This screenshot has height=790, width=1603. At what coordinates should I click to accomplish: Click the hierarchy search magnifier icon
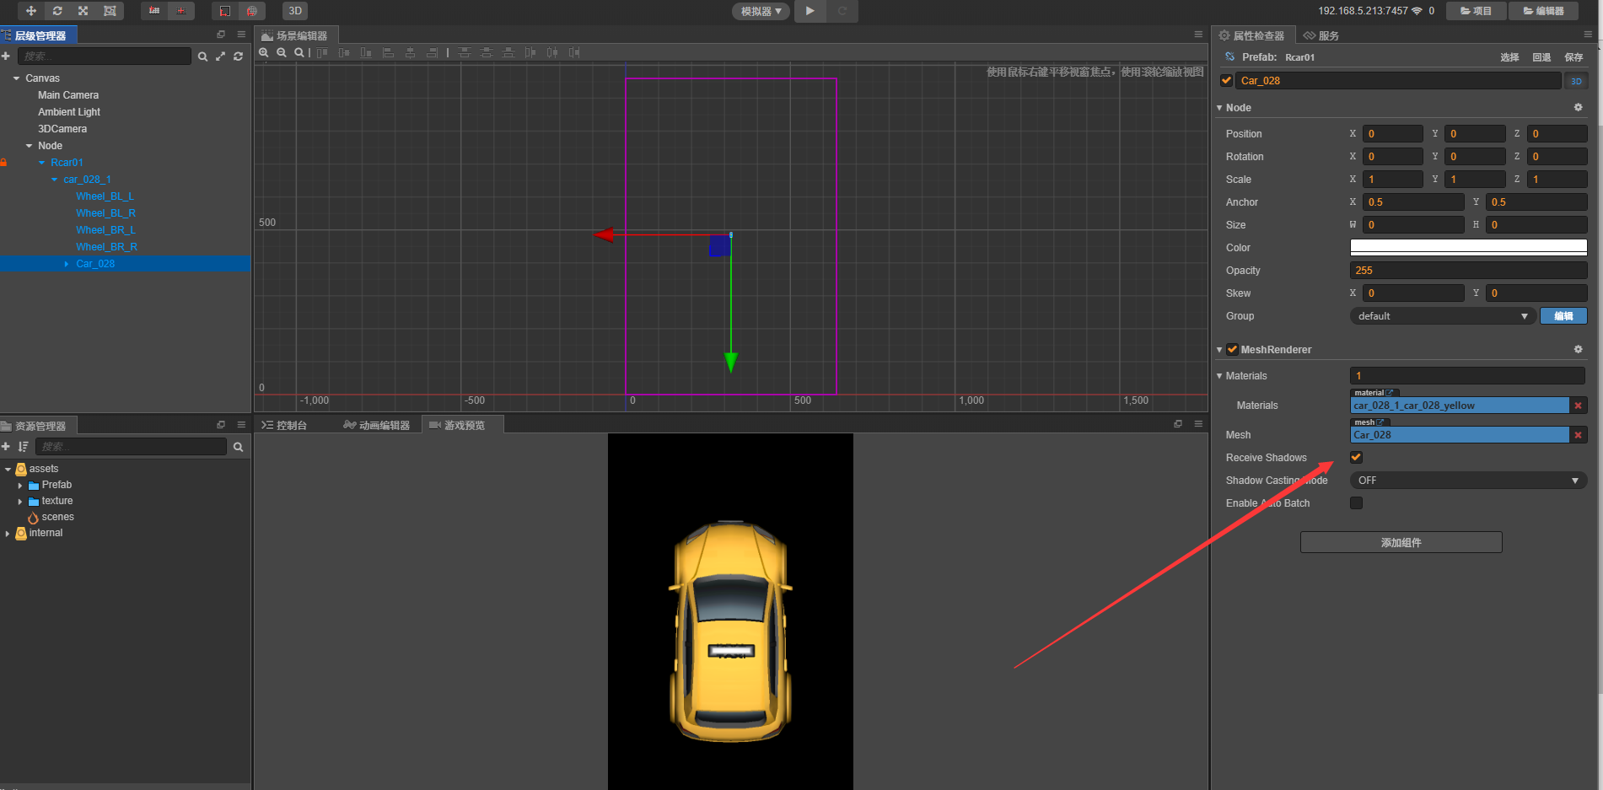(202, 56)
